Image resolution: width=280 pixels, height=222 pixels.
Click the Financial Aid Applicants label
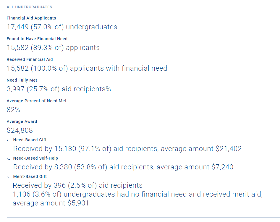click(x=31, y=18)
